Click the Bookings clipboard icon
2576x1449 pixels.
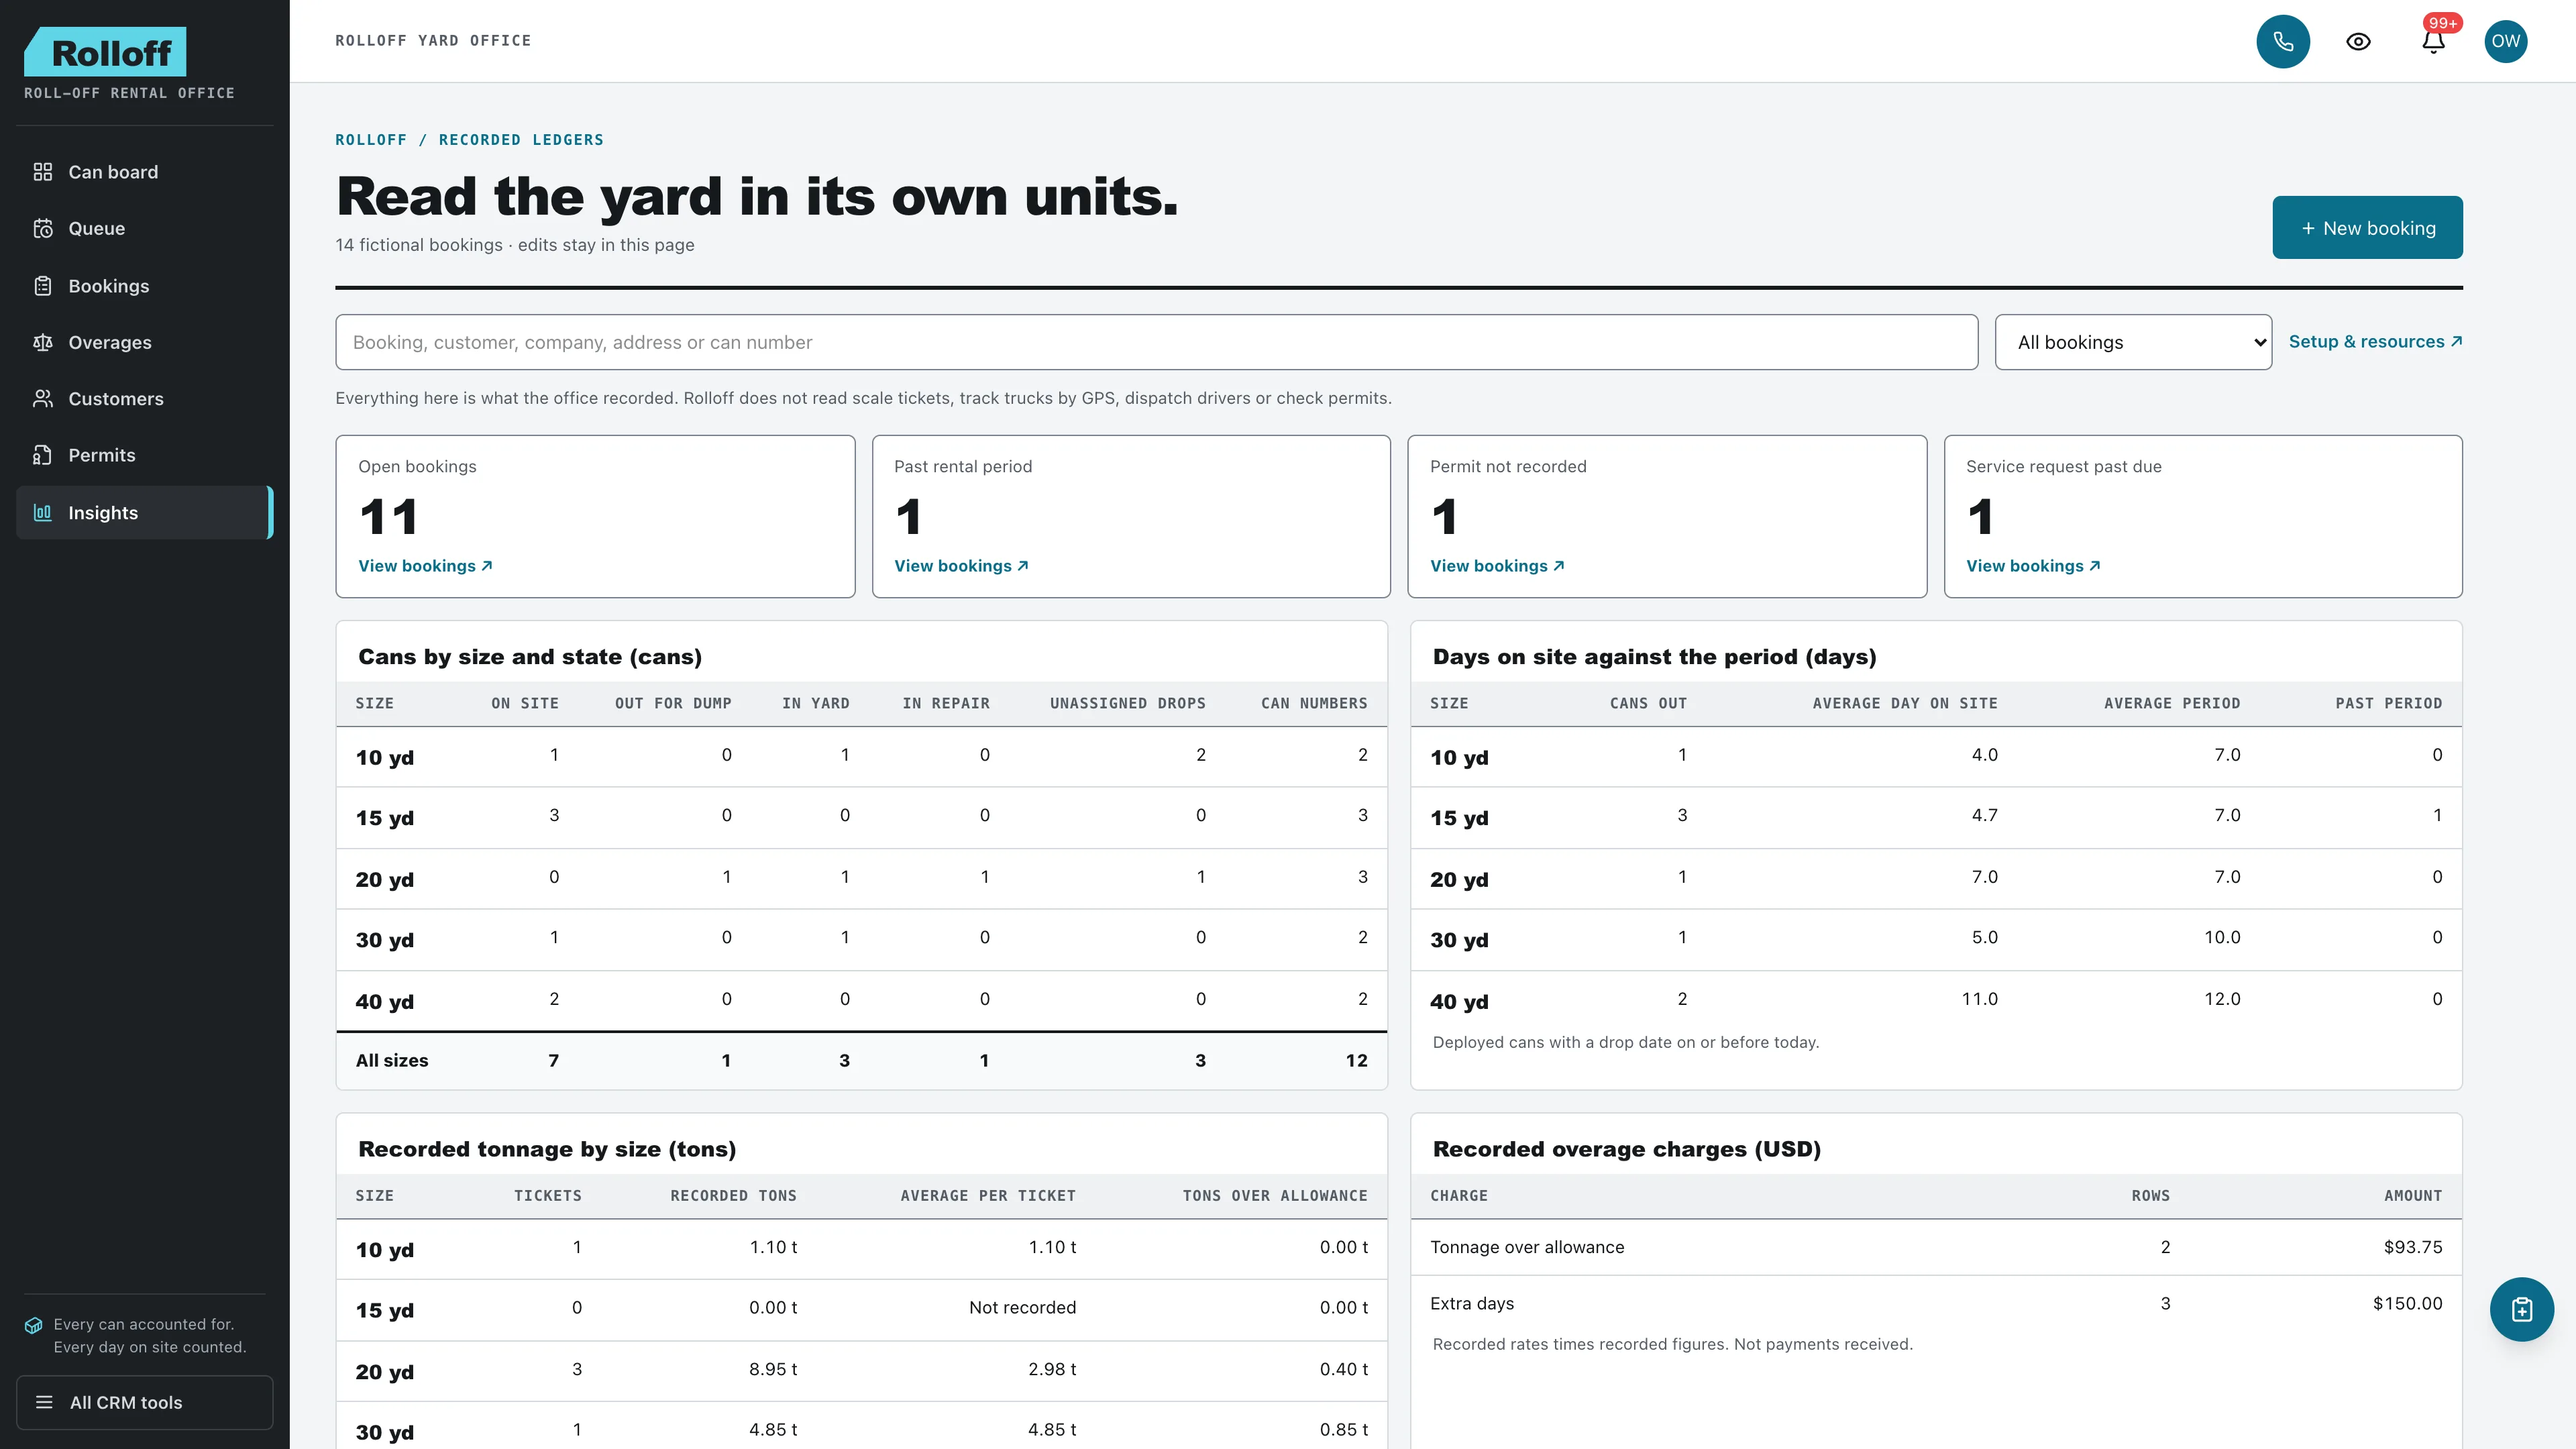[43, 286]
